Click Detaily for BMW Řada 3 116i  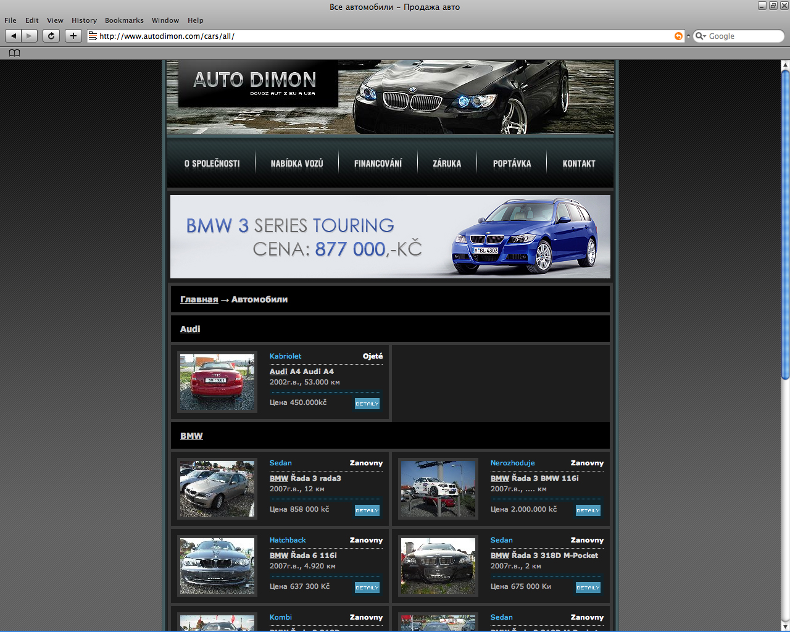click(588, 510)
